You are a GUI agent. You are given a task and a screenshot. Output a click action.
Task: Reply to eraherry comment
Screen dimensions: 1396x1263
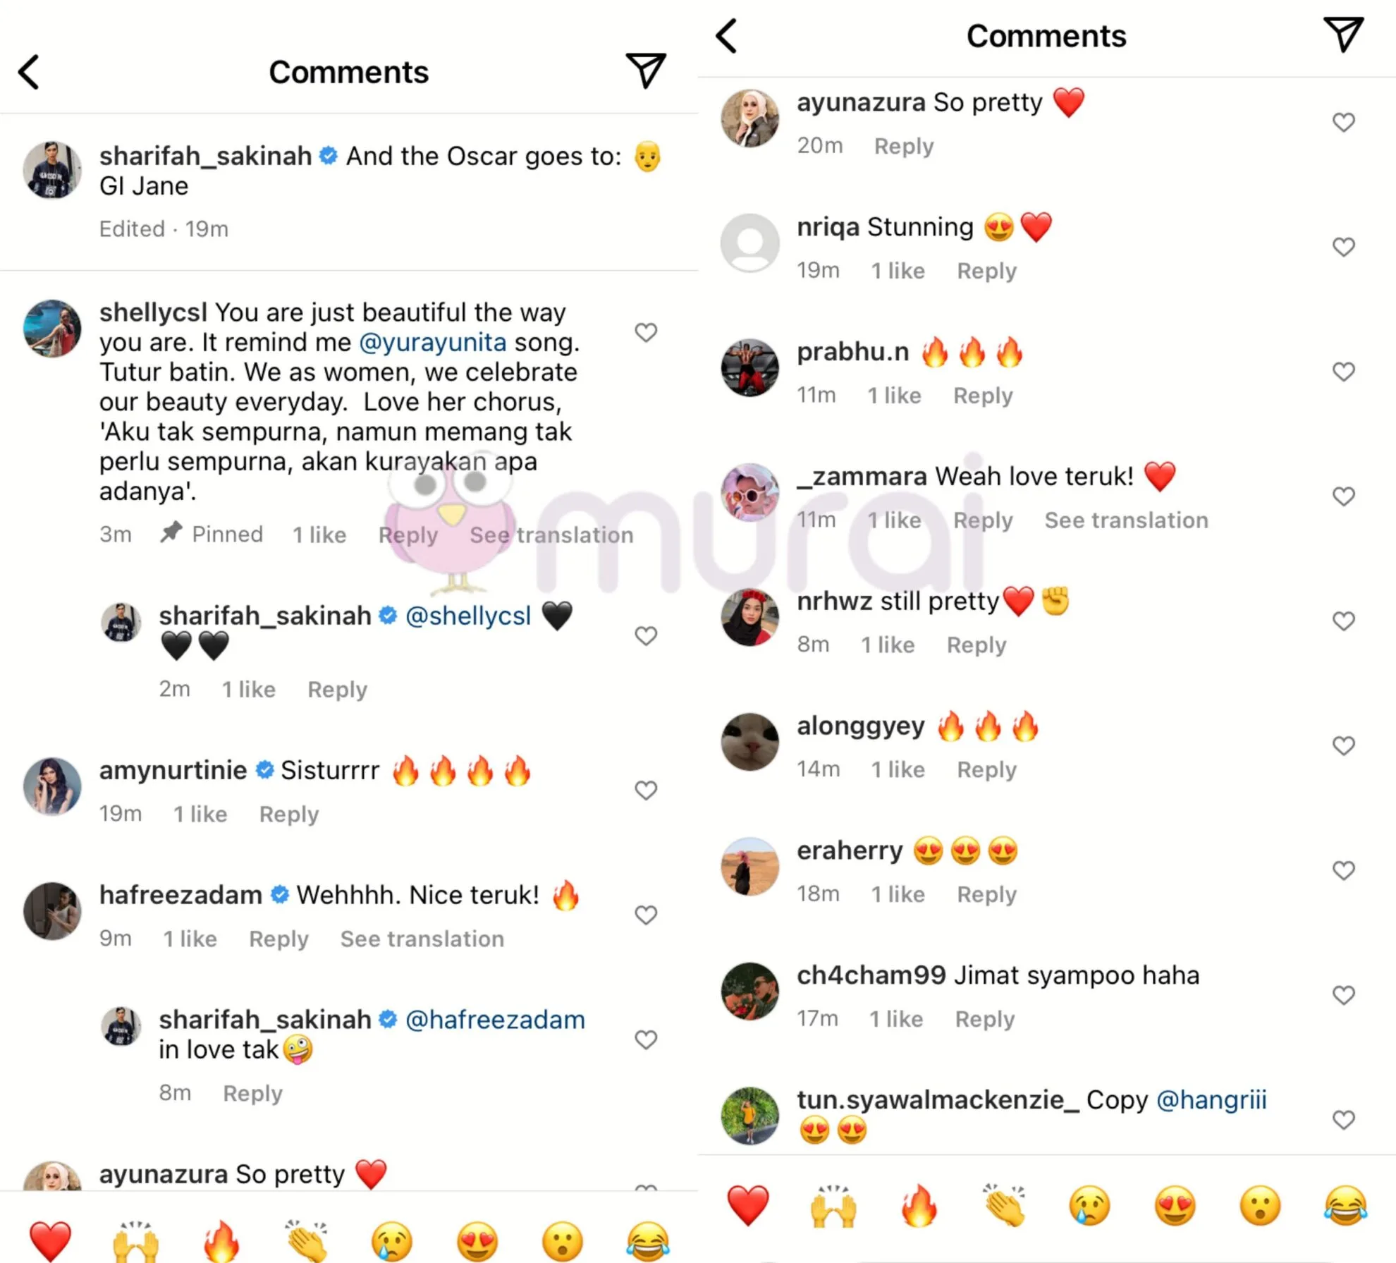[986, 894]
